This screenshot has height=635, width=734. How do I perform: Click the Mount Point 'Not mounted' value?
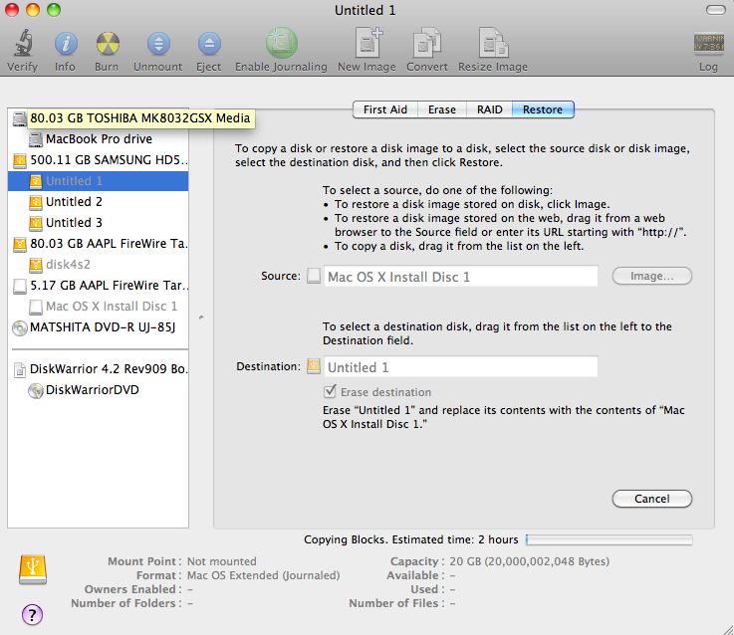coord(222,561)
